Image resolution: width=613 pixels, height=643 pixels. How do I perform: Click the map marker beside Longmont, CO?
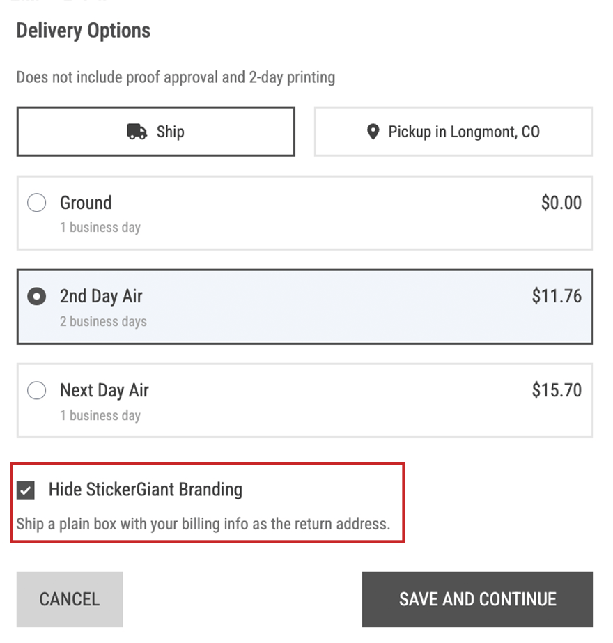[x=373, y=131]
